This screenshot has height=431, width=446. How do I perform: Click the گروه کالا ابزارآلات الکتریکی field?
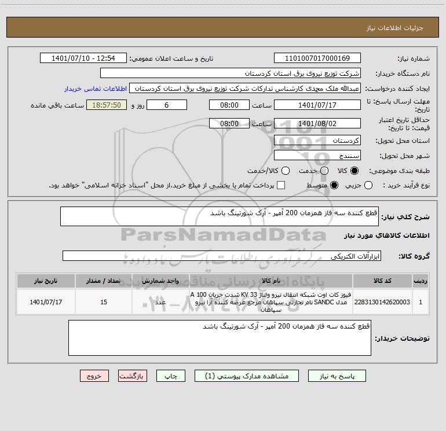[x=222, y=256]
